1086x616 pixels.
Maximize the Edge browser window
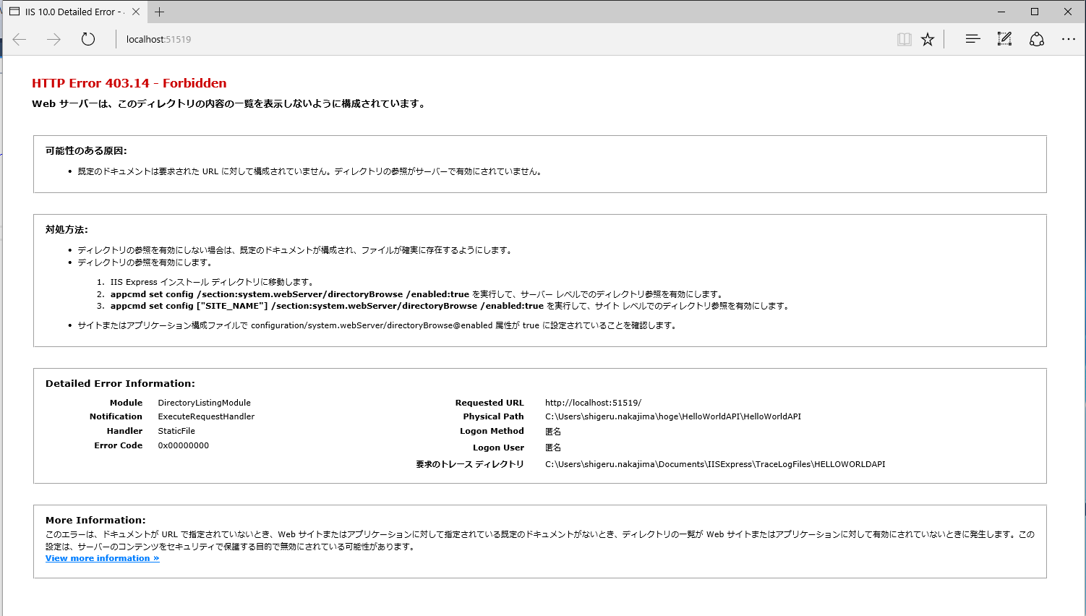(1035, 12)
